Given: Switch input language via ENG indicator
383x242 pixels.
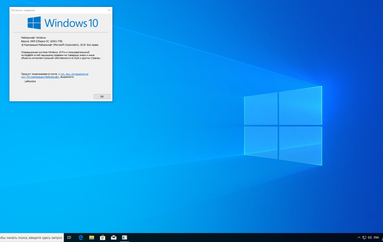Looking at the screenshot, I should coord(376,238).
